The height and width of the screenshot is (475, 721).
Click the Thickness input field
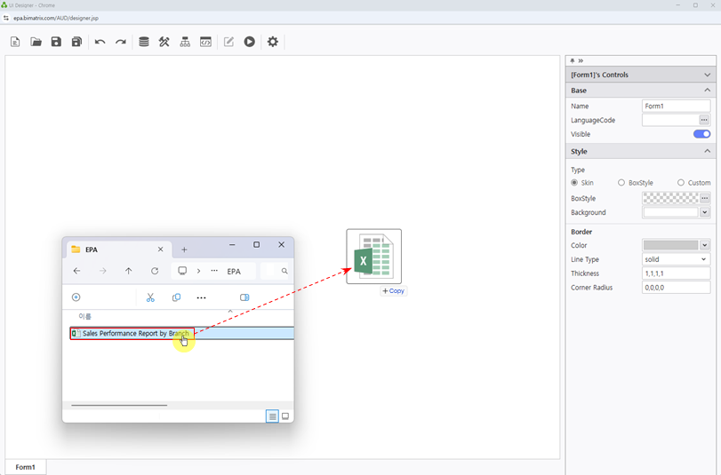pos(676,273)
